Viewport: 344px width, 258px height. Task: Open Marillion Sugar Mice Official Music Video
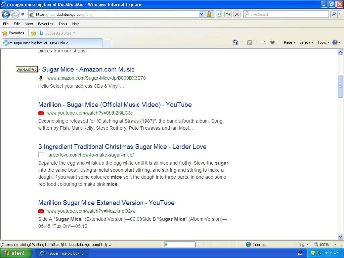(x=115, y=105)
